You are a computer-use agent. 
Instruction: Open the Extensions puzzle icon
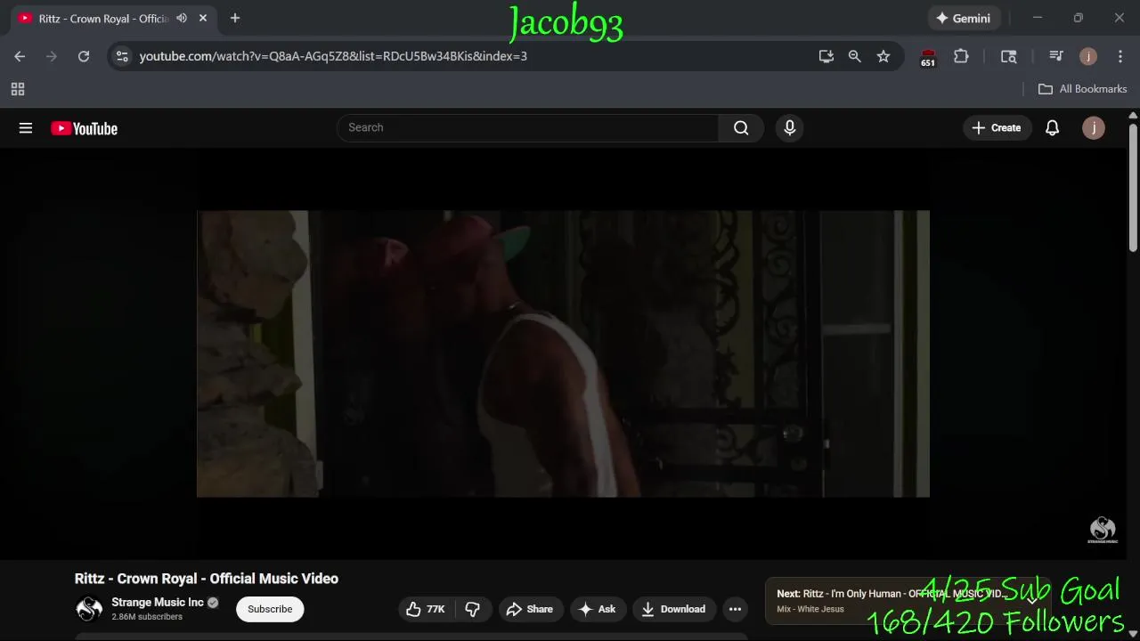click(961, 56)
